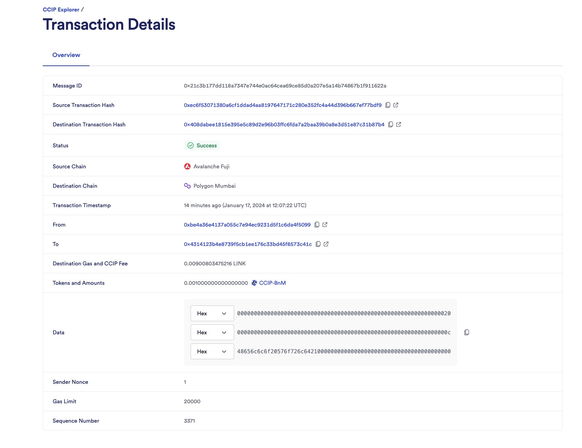The width and height of the screenshot is (582, 448).
Task: Click the Sequence Number value 3371
Action: click(x=189, y=421)
